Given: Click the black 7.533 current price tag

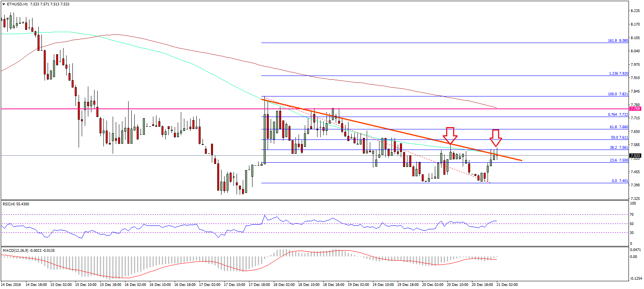Looking at the screenshot, I should coord(635,156).
